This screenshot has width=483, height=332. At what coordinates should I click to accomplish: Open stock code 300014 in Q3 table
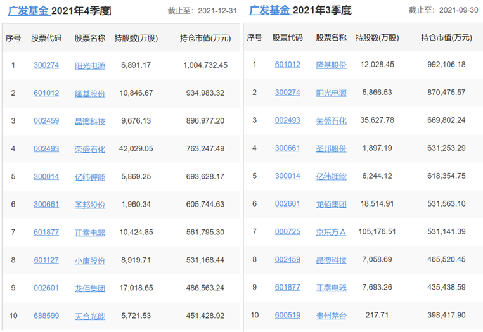click(x=287, y=176)
